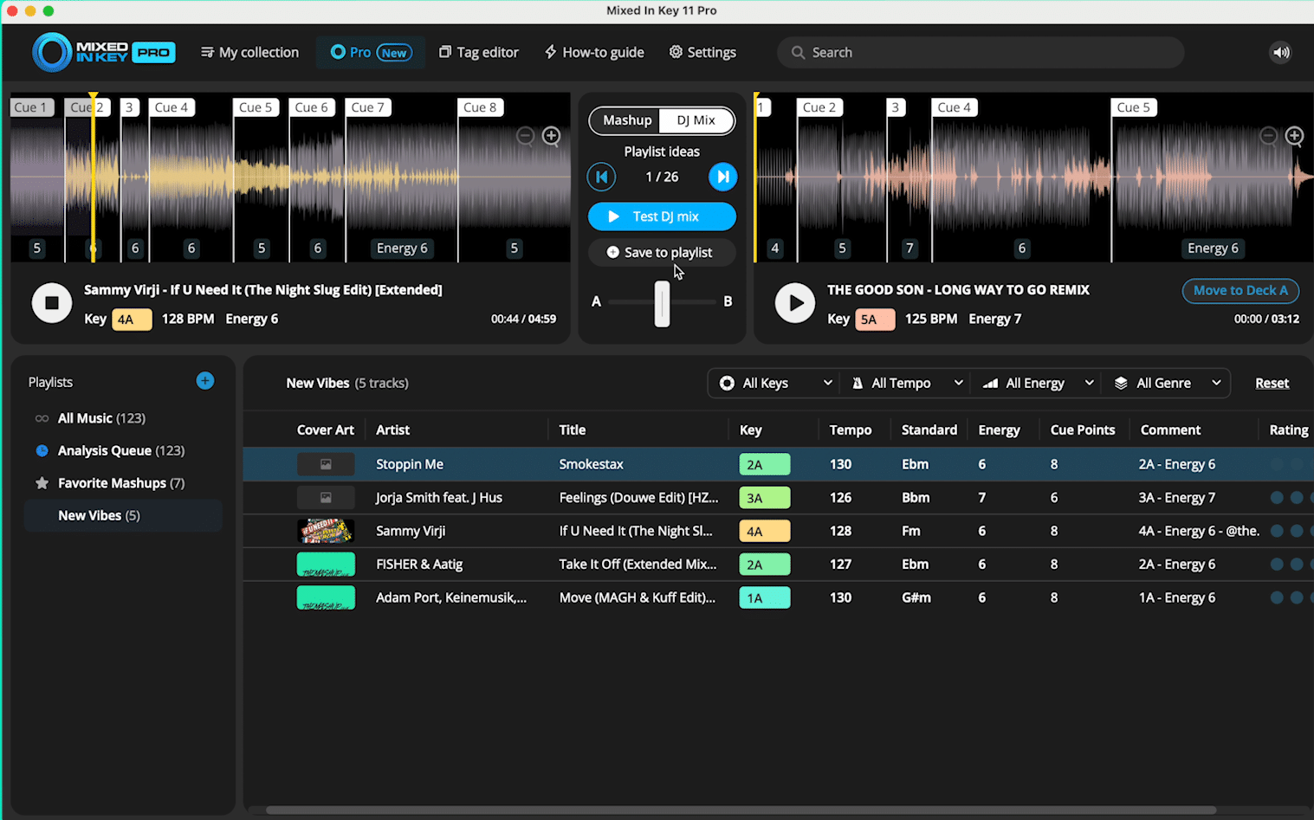Zoom in the Deck B waveform
This screenshot has width=1314, height=820.
coord(1294,136)
